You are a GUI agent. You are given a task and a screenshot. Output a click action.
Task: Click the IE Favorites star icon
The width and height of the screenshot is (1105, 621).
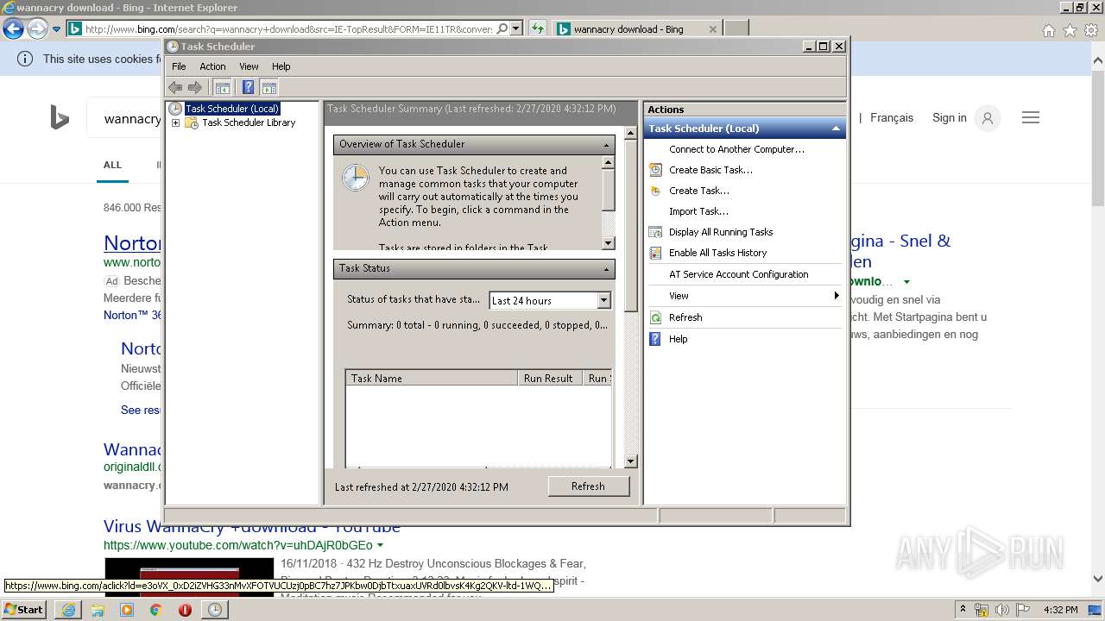(1070, 30)
